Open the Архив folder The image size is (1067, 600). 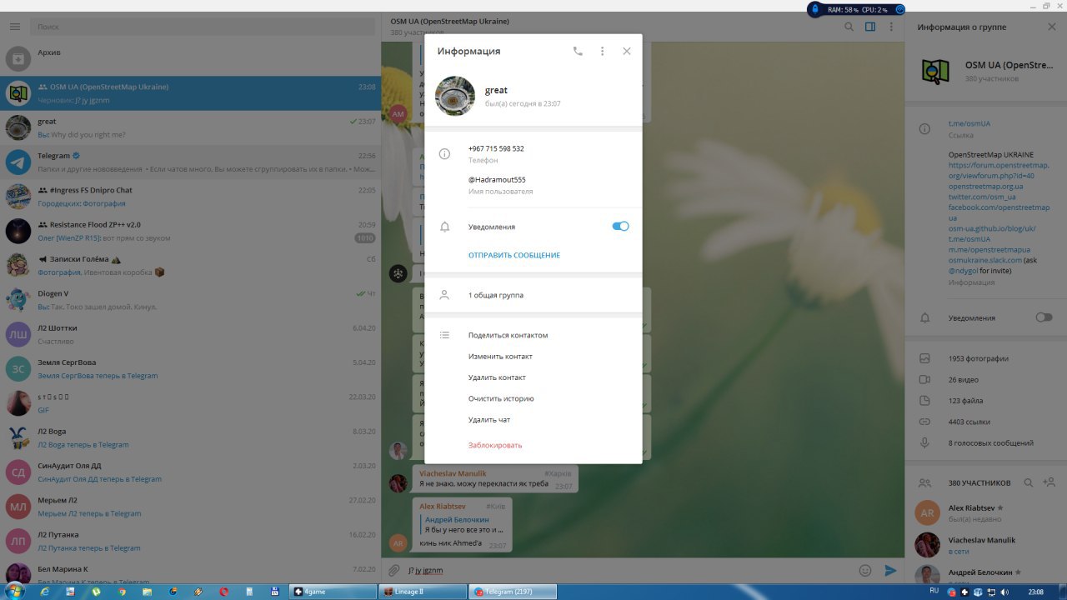point(191,59)
